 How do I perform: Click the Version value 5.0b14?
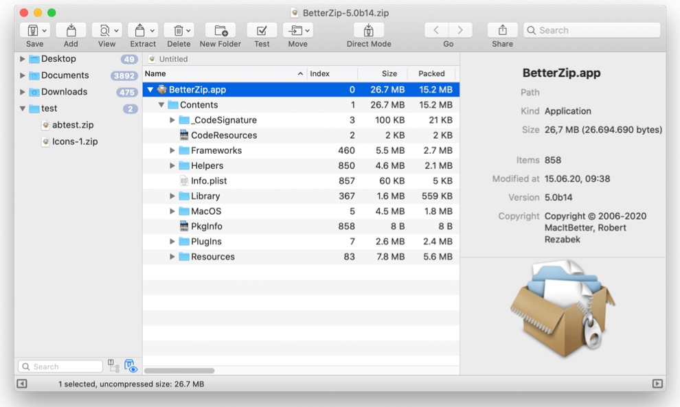(558, 197)
